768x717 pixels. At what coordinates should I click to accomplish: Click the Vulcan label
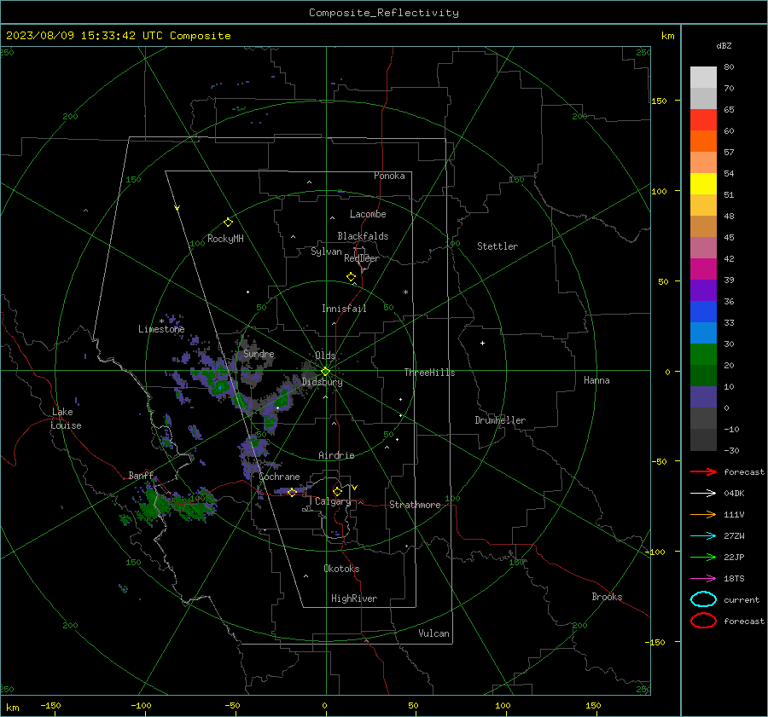[433, 633]
